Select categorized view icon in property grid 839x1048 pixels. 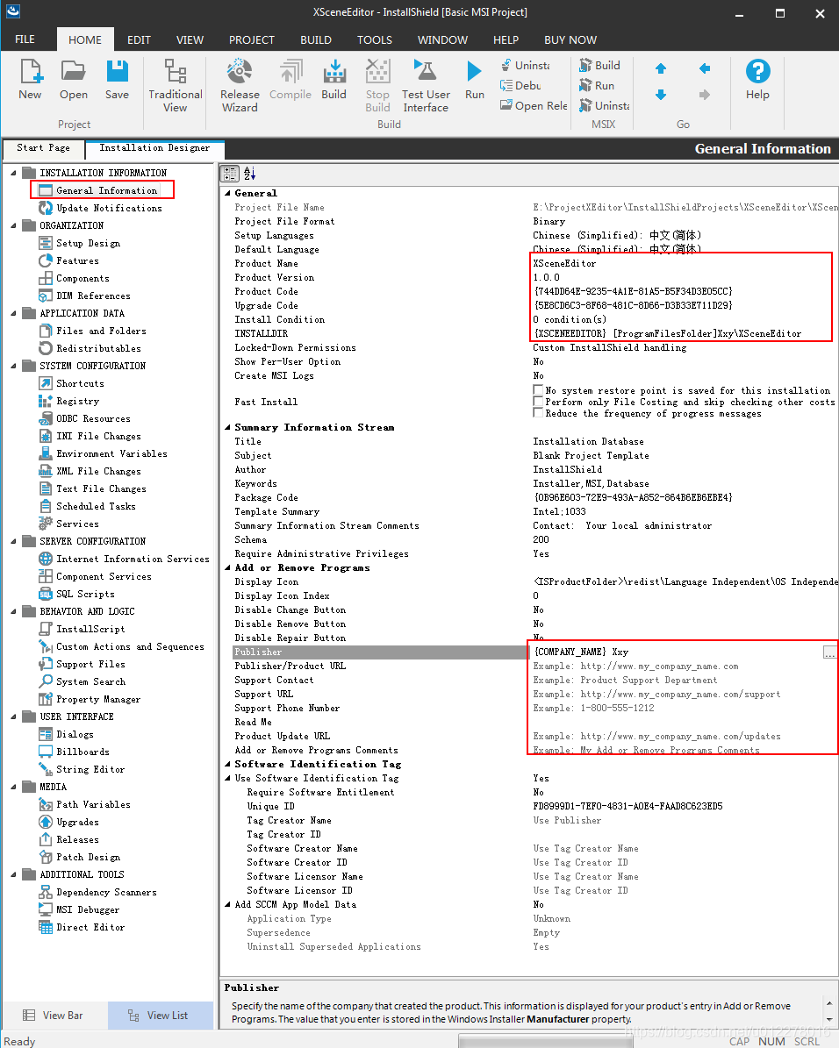[x=230, y=174]
